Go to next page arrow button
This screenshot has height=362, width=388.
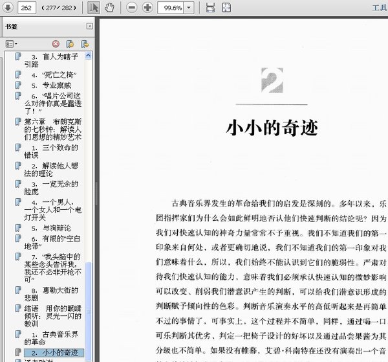point(8,7)
